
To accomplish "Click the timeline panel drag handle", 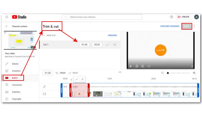I will tap(120, 72).
